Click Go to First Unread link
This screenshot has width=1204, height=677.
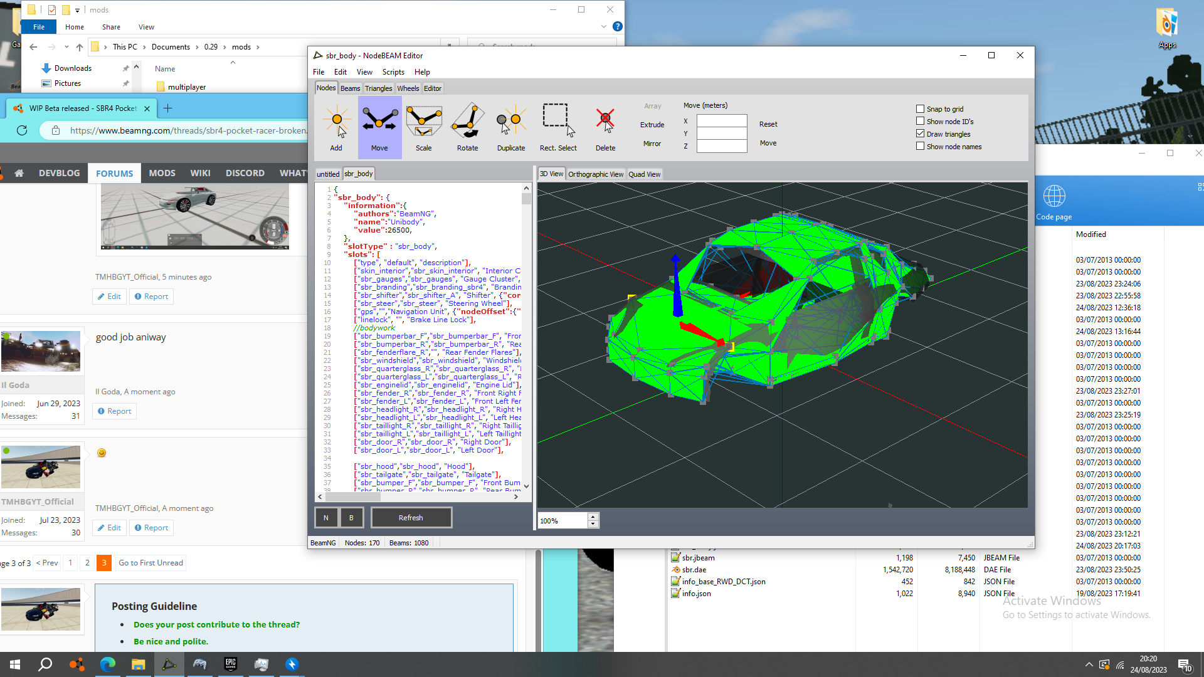coord(151,563)
